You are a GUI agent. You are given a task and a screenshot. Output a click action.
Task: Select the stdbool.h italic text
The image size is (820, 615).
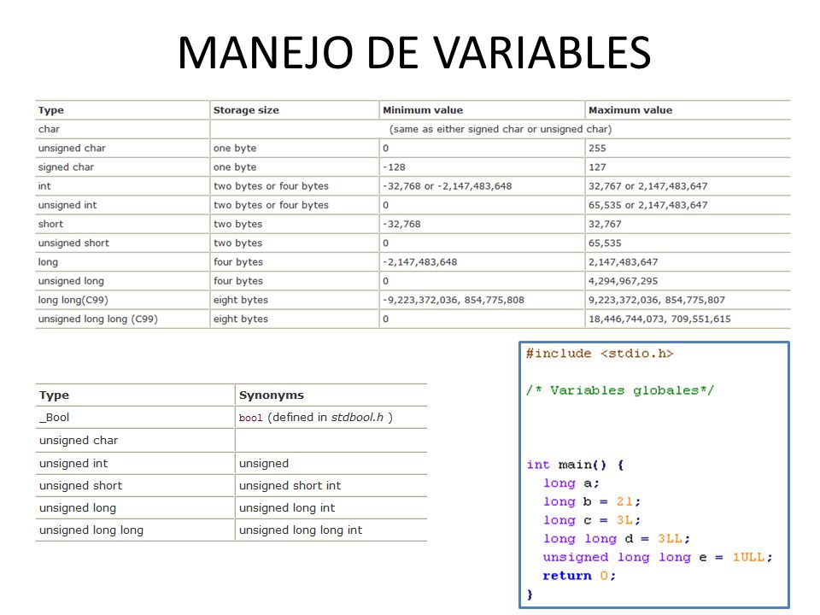[357, 418]
